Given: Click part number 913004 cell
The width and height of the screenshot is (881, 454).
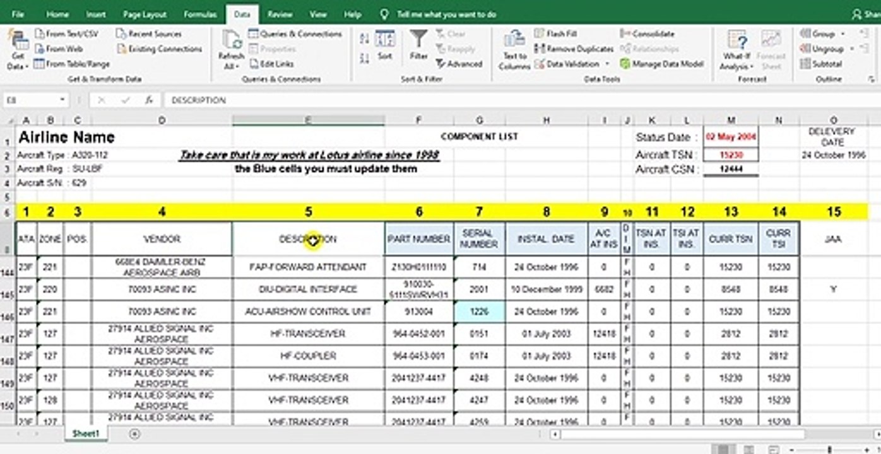Looking at the screenshot, I should tap(419, 311).
